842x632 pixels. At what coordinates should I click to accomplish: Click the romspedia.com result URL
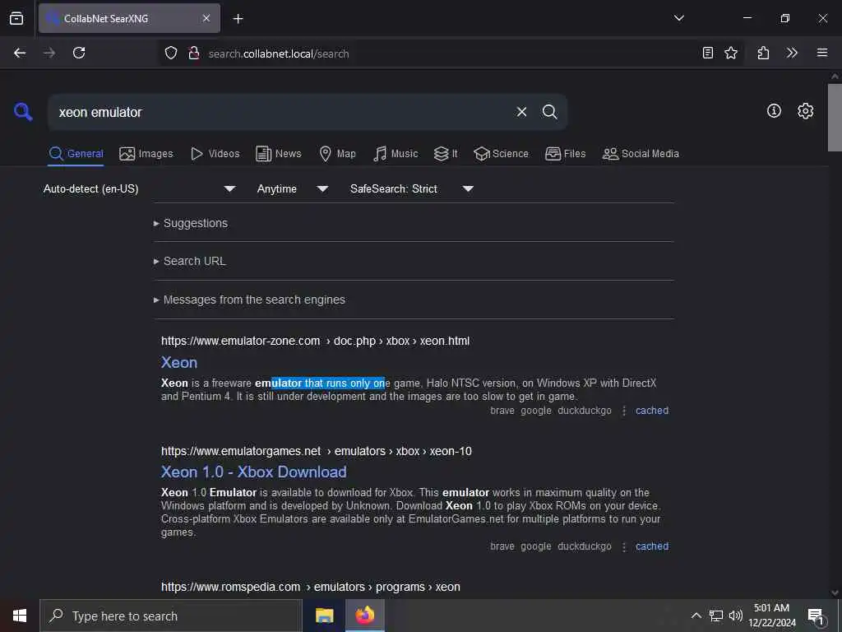click(x=310, y=587)
